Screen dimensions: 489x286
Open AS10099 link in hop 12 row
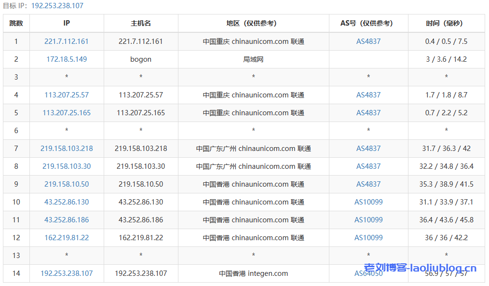pos(368,237)
